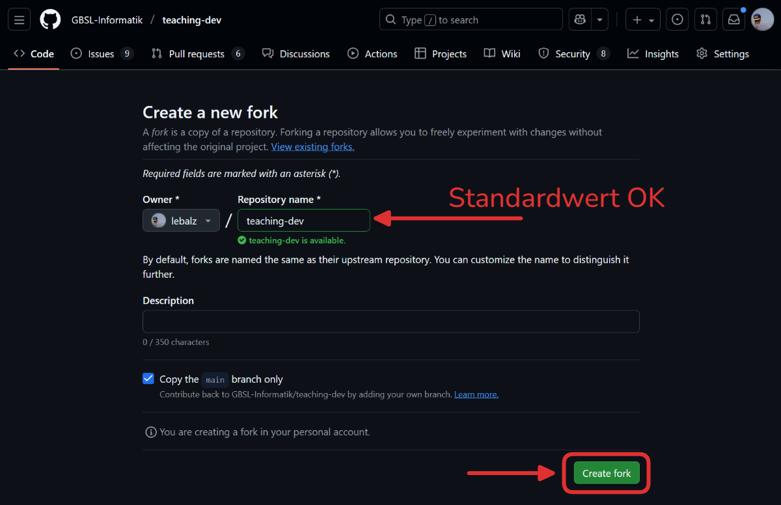Open the hamburger navigation menu
This screenshot has width=781, height=505.
19,20
